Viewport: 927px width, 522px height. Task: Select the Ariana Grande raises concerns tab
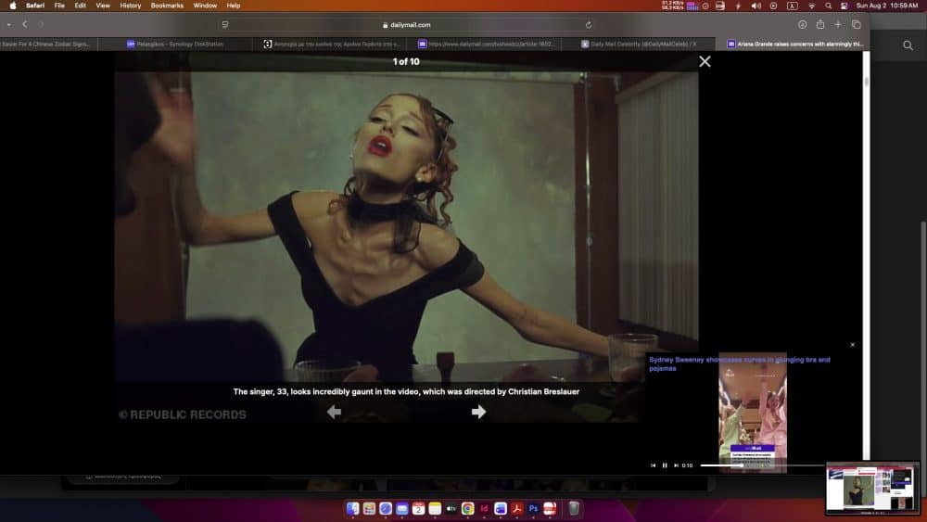[x=793, y=44]
